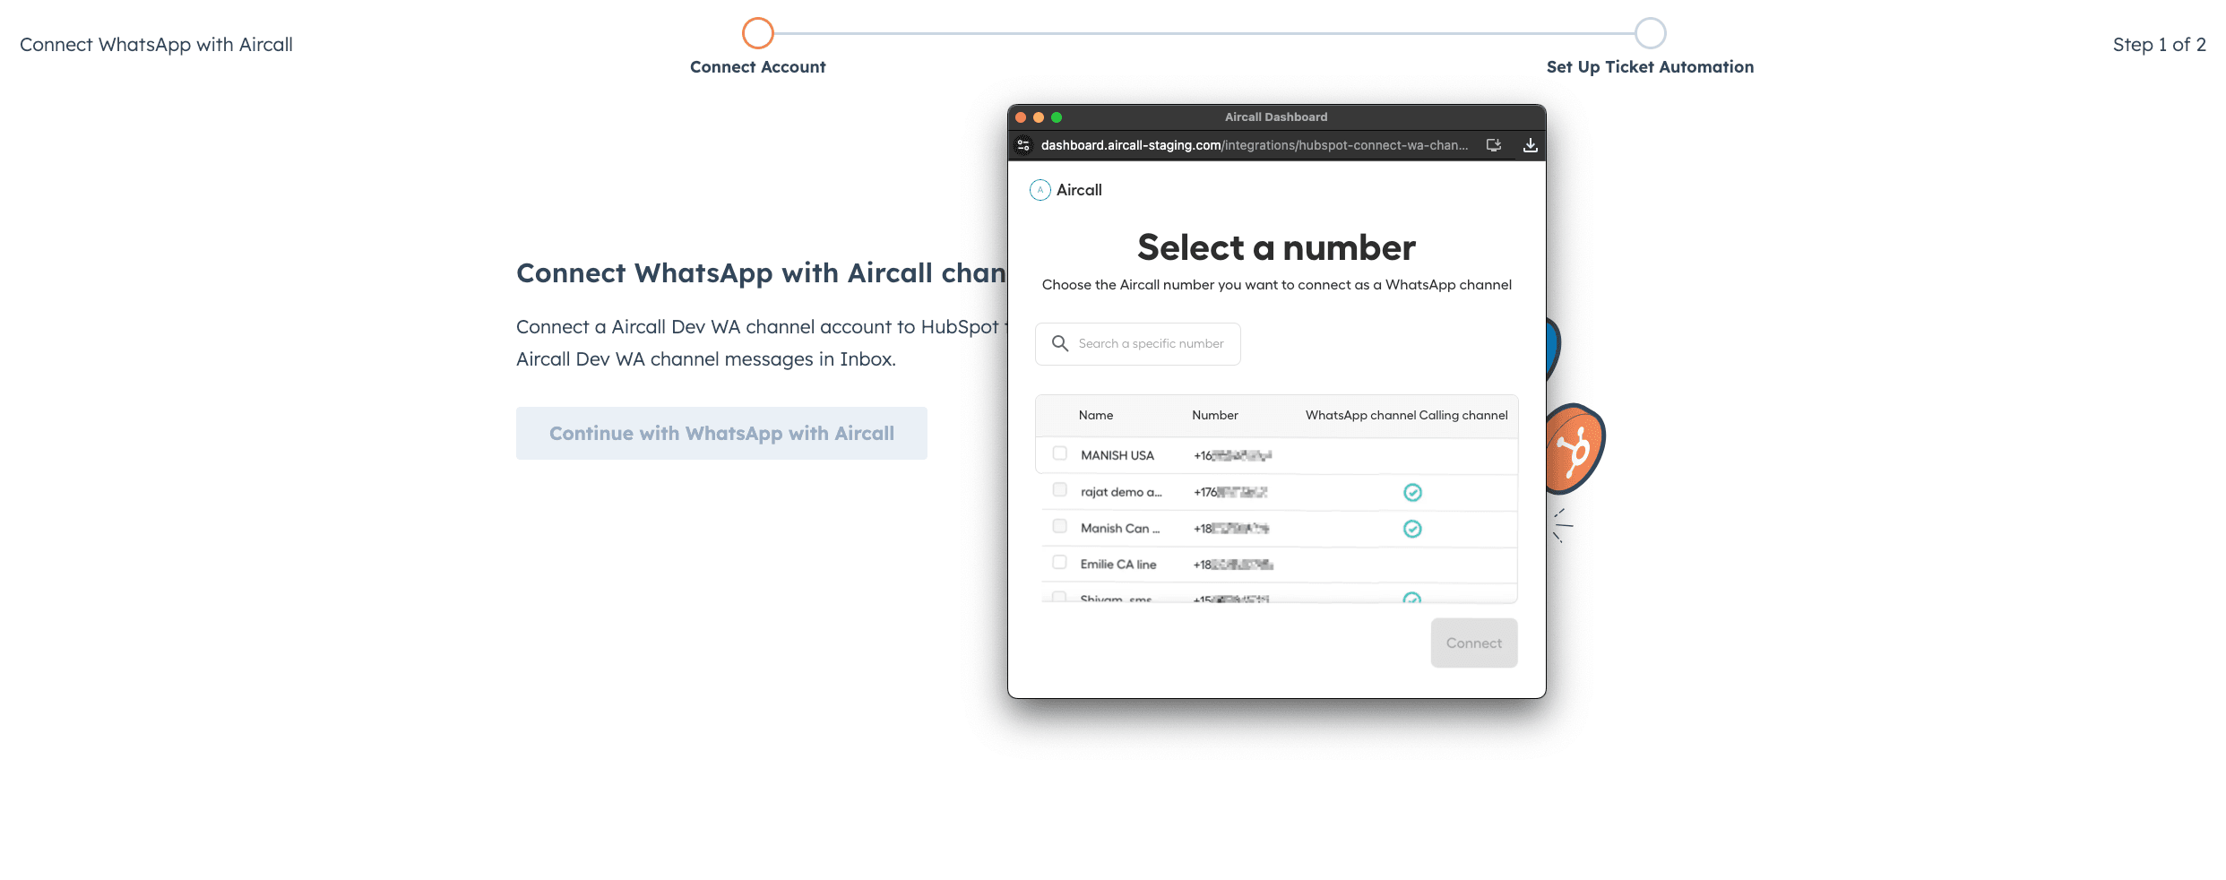The height and width of the screenshot is (880, 2226).
Task: Select the Manish Can number checkbox
Action: pyautogui.click(x=1060, y=527)
